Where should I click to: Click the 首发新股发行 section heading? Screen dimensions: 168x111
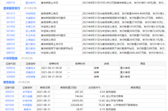[x=12, y=8]
